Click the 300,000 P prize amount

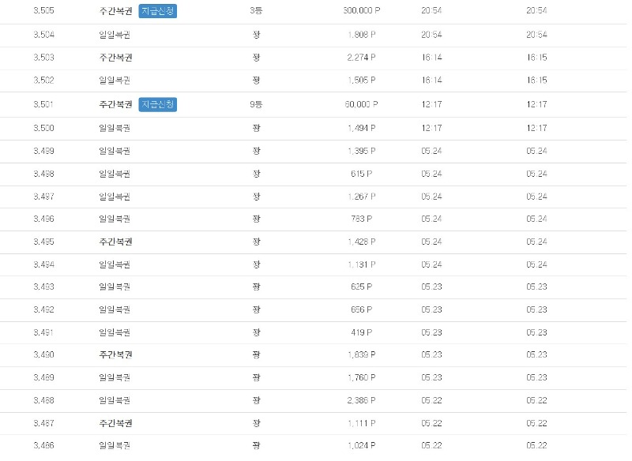pos(362,11)
